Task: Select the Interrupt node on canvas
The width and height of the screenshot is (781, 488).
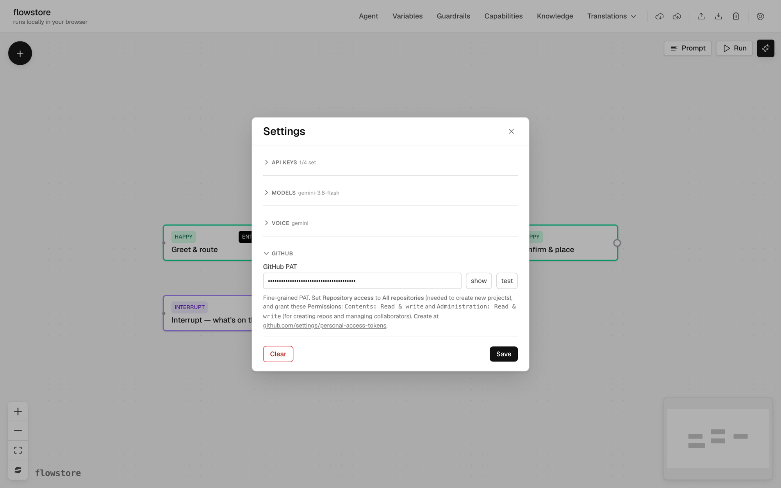Action: [207, 313]
